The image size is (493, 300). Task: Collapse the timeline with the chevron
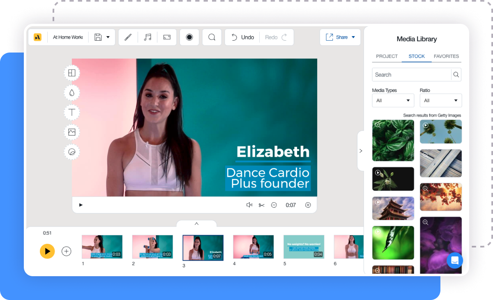(x=196, y=224)
